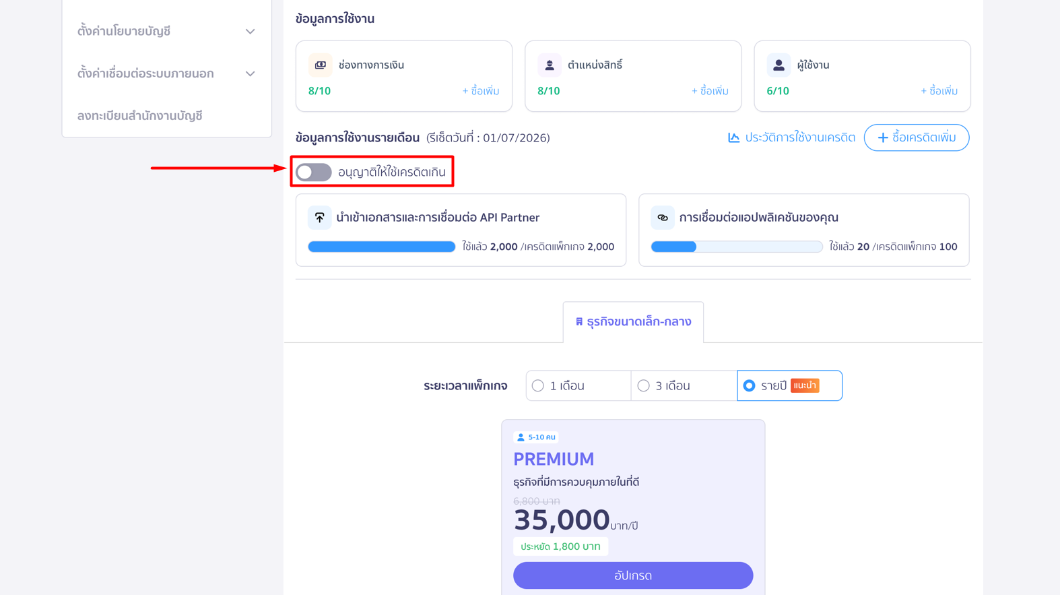Click the ตำแหน่งสิทธิ์ person icon
The height and width of the screenshot is (595, 1060).
[x=550, y=65]
